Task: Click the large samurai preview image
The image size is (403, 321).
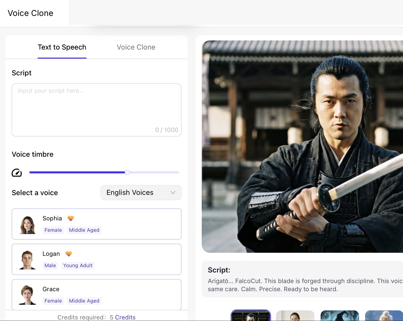Action: tap(302, 147)
